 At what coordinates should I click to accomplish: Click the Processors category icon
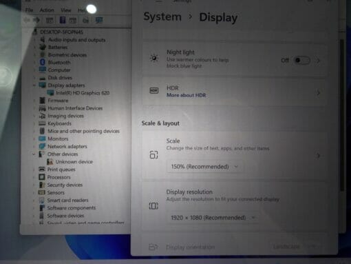[x=42, y=177]
